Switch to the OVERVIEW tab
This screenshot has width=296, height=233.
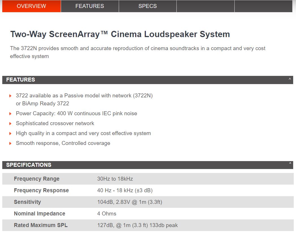[31, 6]
